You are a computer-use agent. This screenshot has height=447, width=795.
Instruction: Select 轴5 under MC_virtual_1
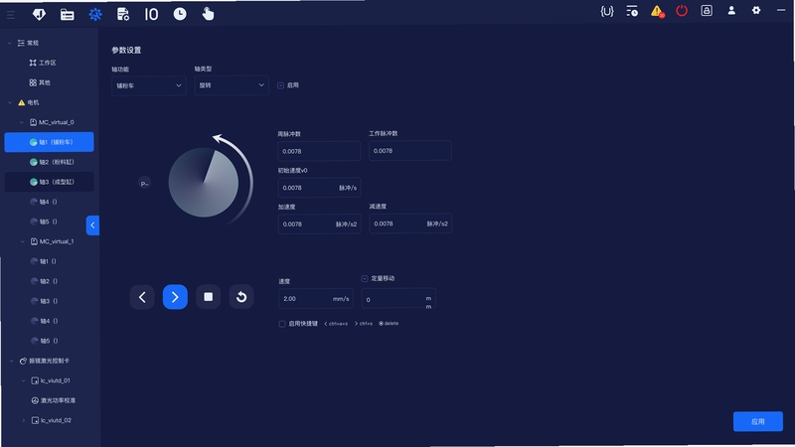[x=44, y=341]
